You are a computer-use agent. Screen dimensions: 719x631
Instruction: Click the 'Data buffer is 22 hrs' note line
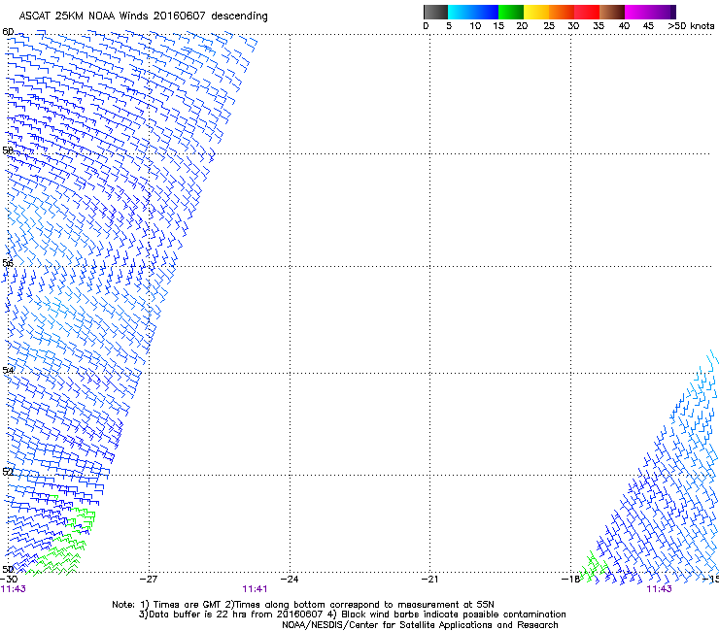352,614
